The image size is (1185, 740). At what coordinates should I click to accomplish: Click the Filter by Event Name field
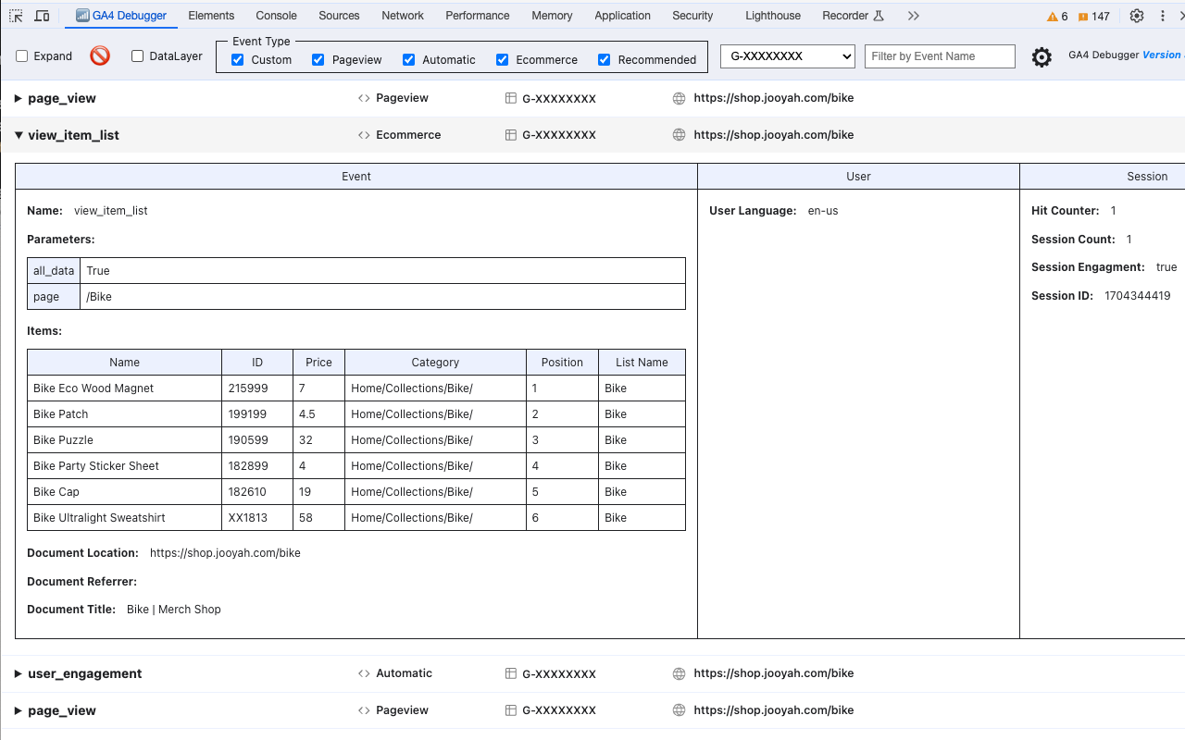pyautogui.click(x=940, y=56)
